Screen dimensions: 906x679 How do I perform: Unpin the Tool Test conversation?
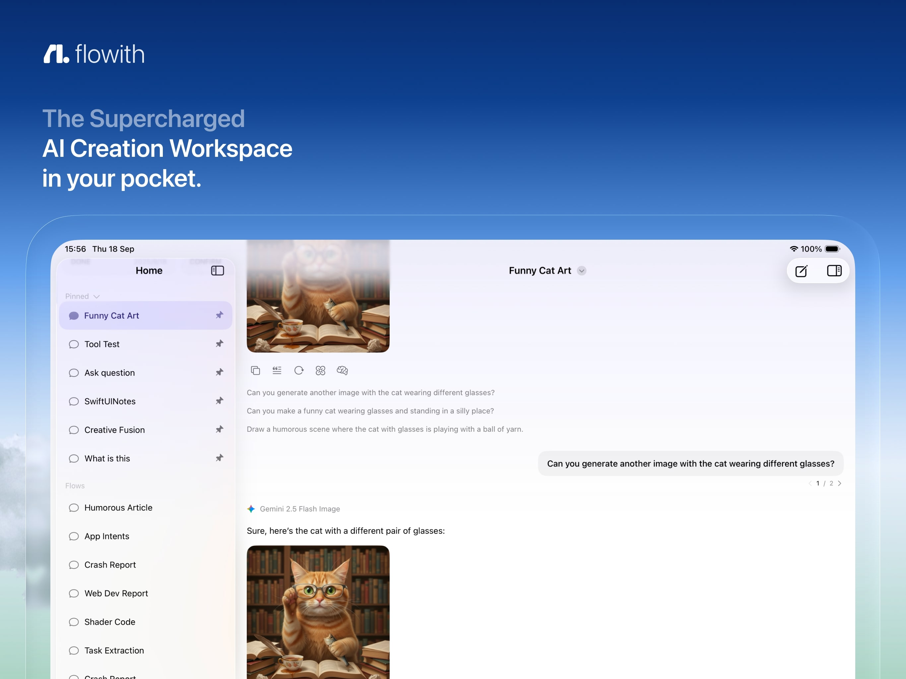(x=220, y=343)
